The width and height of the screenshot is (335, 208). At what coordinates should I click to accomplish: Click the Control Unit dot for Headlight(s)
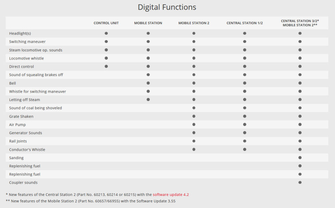click(x=106, y=33)
